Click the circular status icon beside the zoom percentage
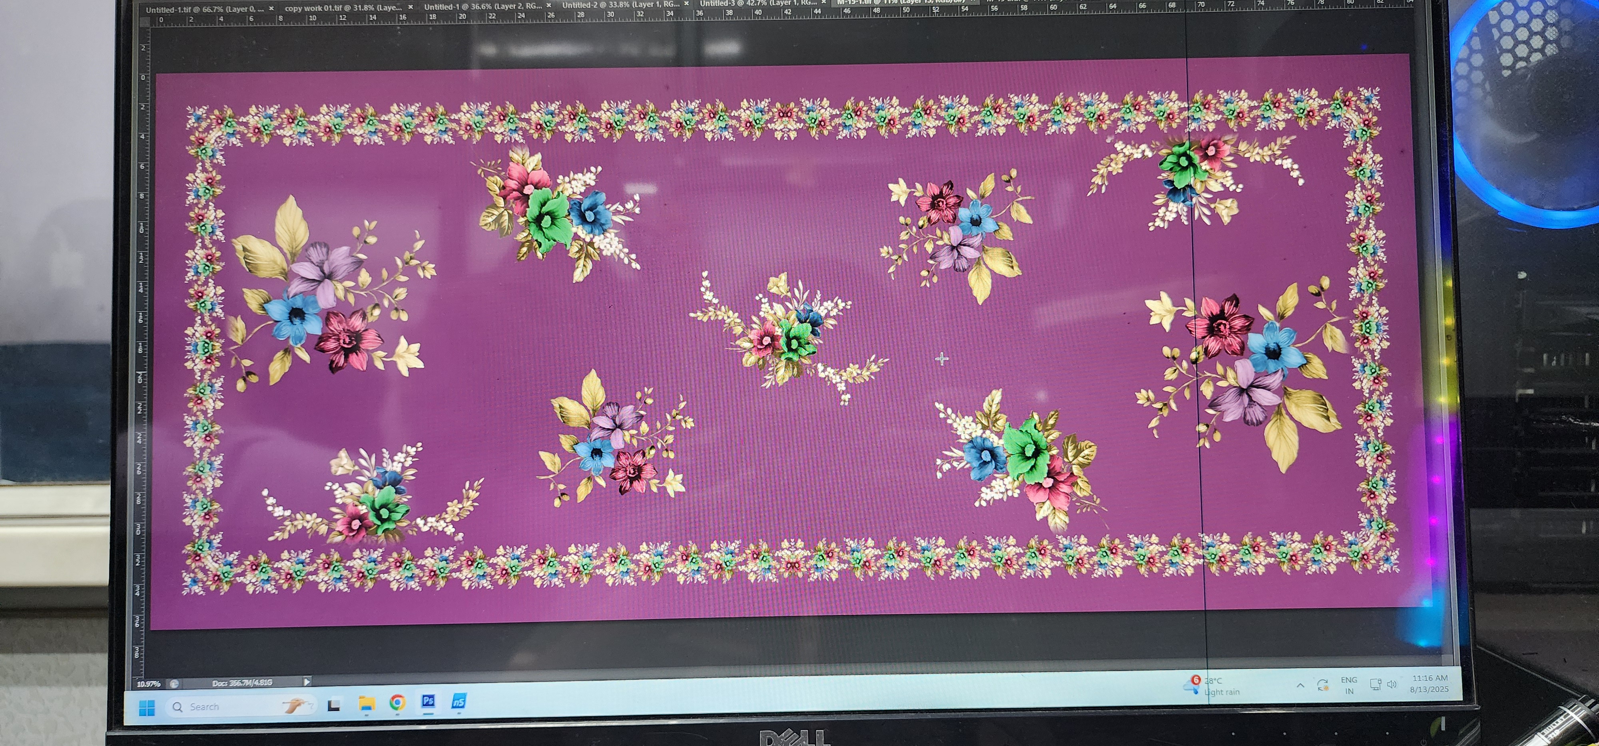 click(174, 683)
